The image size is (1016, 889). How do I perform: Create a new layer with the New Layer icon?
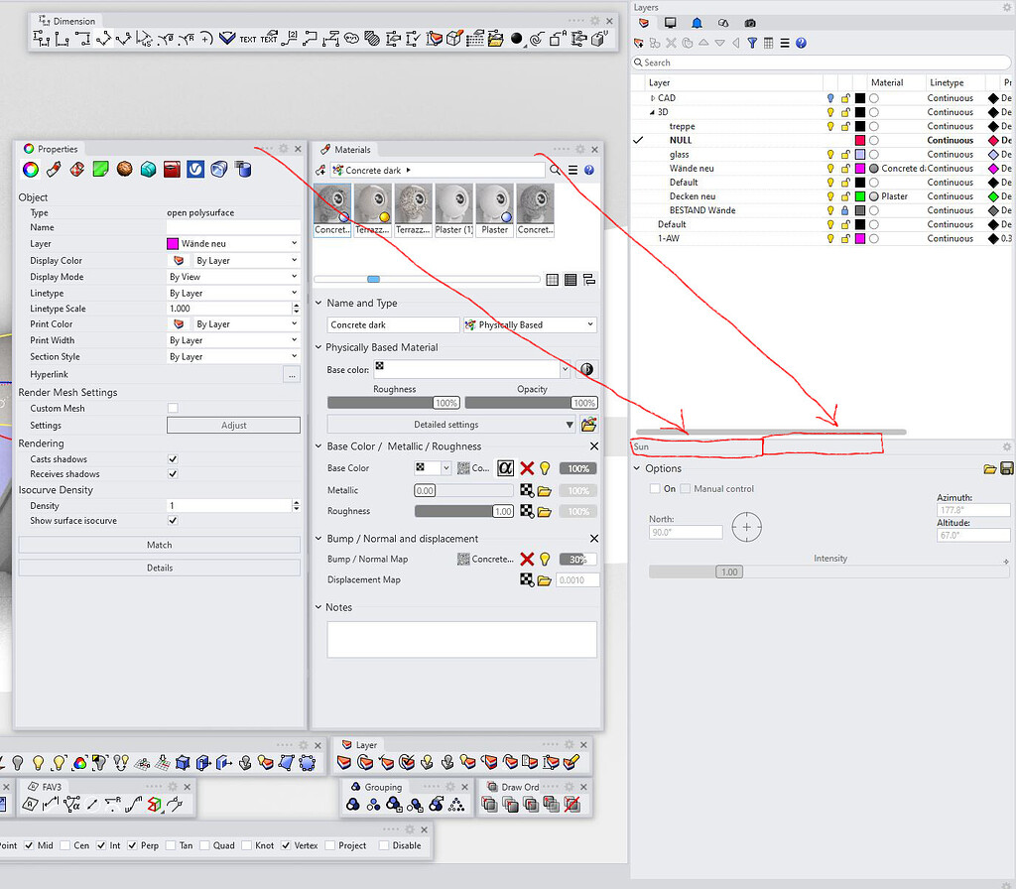coord(637,43)
